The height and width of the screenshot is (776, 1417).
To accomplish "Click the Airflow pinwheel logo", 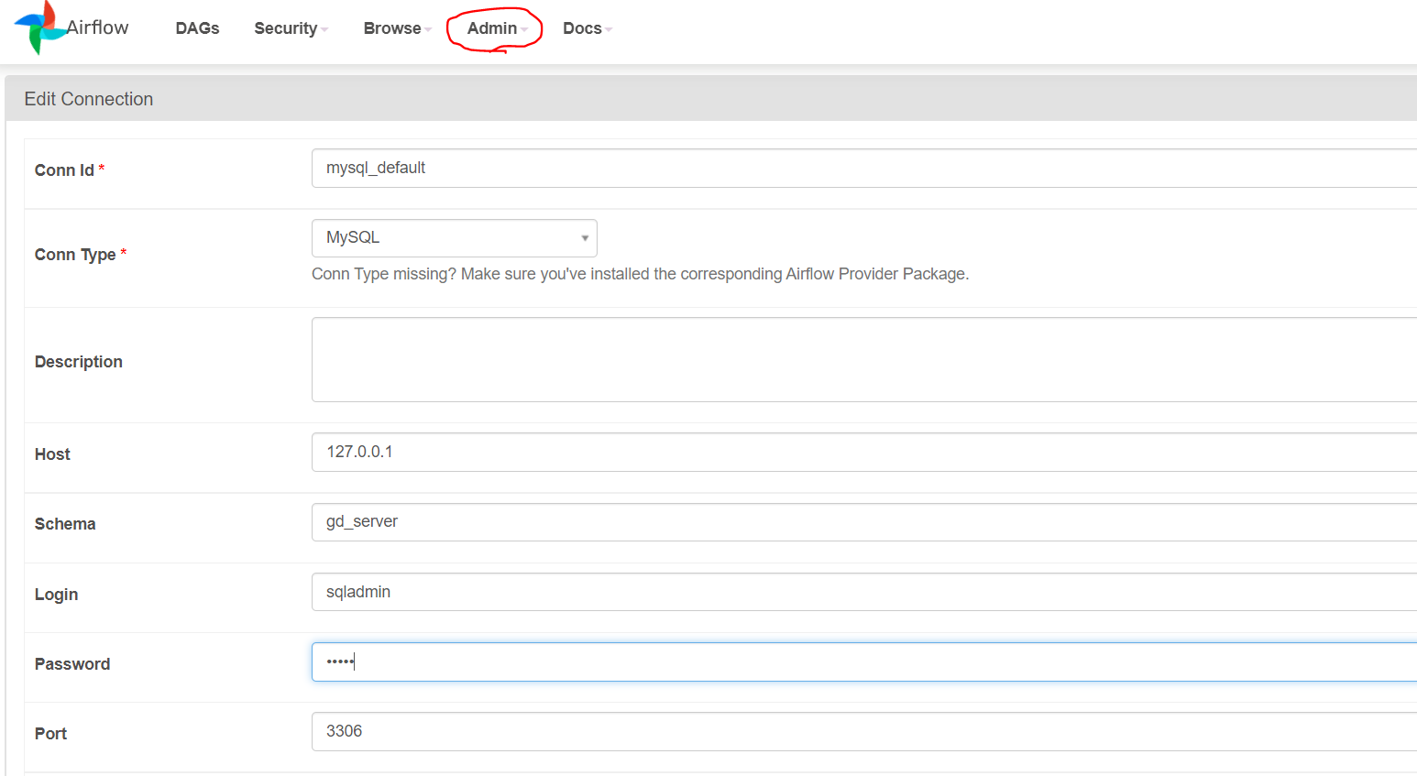I will point(40,28).
